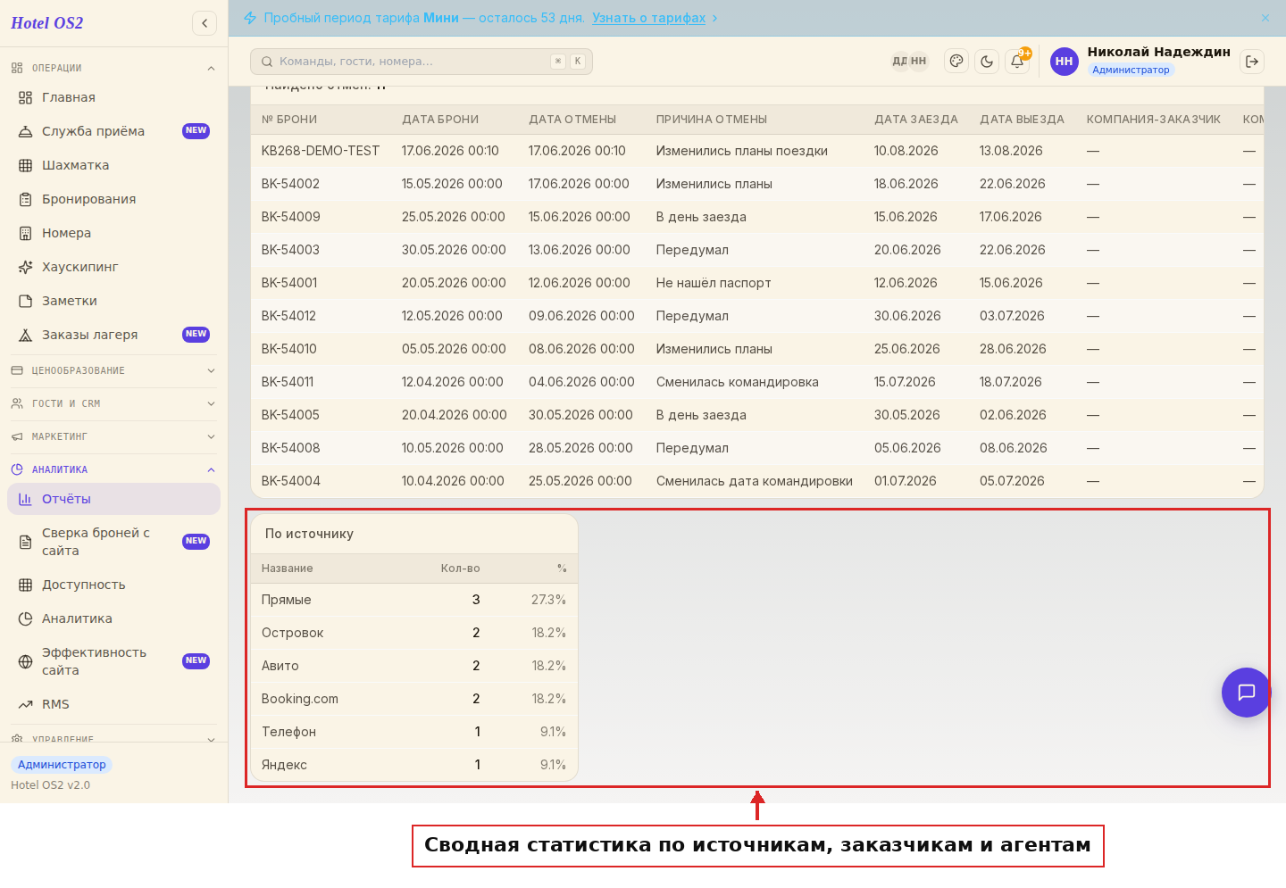Sort by ДАТА ОТМЕНЫ column header

coord(572,120)
